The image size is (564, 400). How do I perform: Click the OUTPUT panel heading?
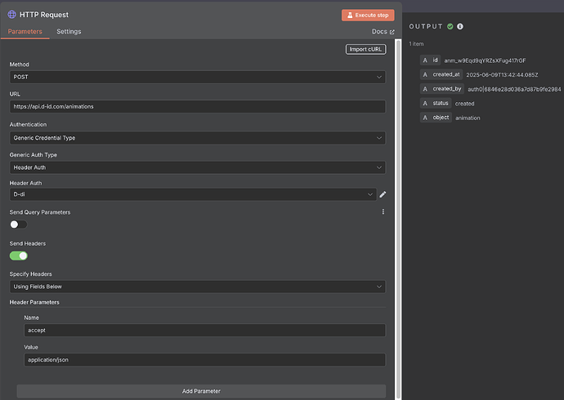[426, 26]
